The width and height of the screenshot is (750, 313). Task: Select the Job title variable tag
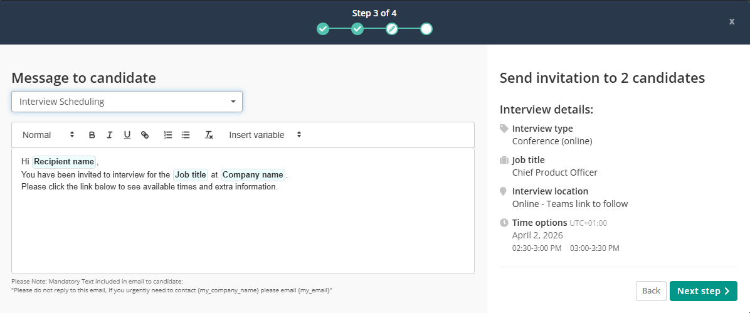coord(191,175)
